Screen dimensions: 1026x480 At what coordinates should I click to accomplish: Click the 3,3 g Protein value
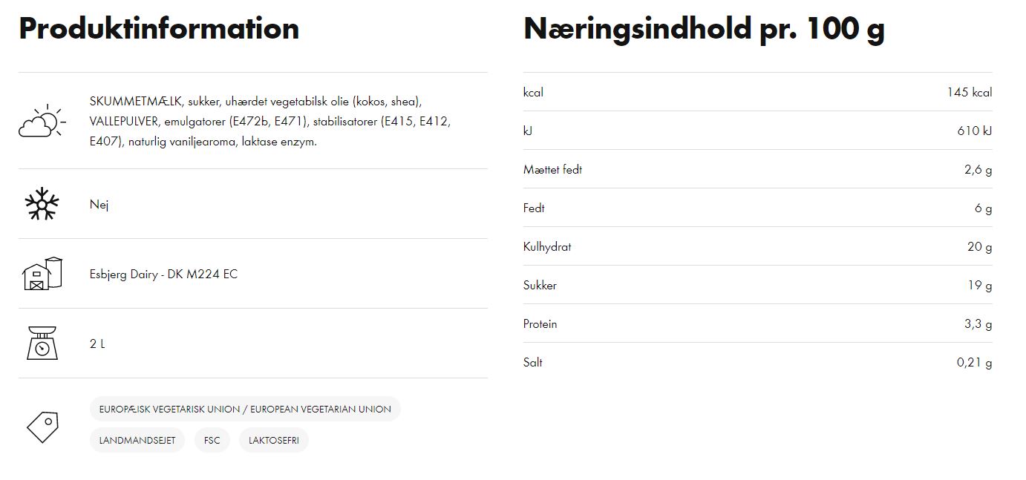click(x=978, y=323)
